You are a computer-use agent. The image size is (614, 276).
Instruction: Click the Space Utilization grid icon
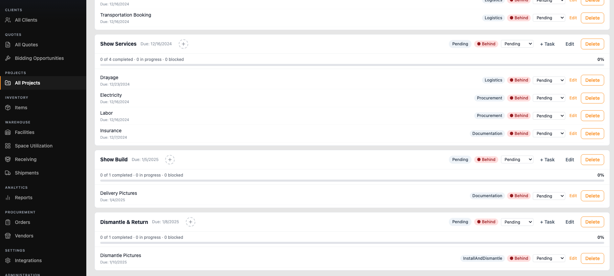pos(8,146)
